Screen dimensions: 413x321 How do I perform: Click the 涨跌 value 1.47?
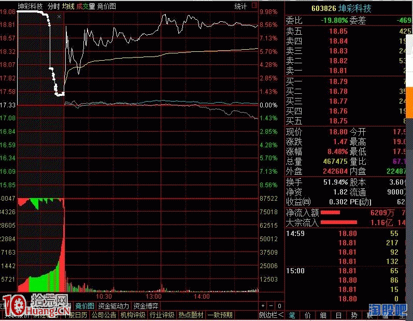tap(340, 142)
